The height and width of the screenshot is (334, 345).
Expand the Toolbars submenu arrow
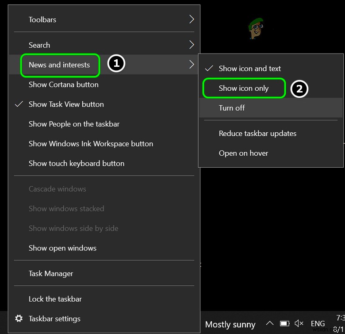pyautogui.click(x=192, y=19)
